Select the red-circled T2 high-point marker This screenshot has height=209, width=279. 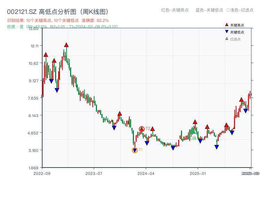(142, 129)
